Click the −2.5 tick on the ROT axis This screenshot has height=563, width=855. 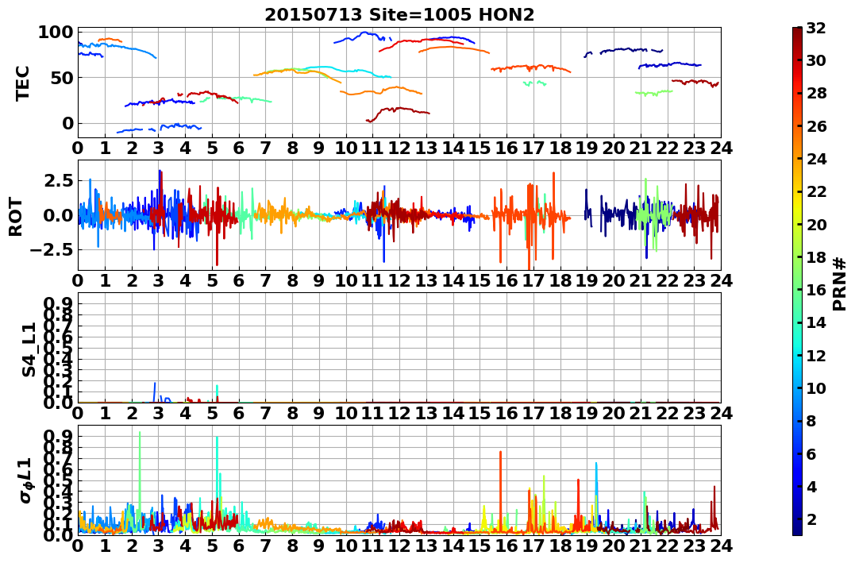(53, 250)
